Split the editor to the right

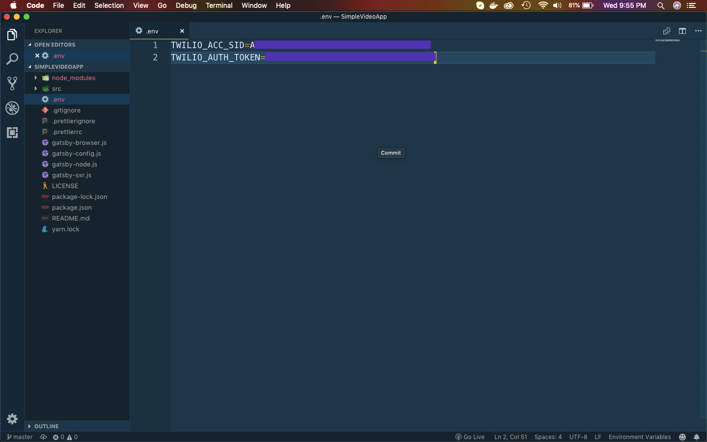682,31
